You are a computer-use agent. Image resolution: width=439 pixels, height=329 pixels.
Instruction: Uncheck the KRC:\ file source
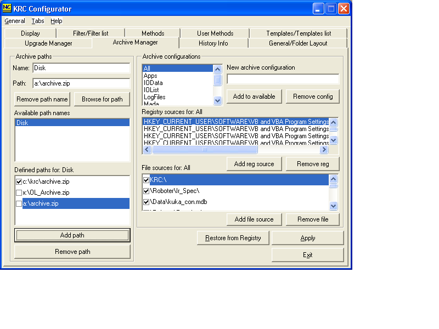[146, 180]
